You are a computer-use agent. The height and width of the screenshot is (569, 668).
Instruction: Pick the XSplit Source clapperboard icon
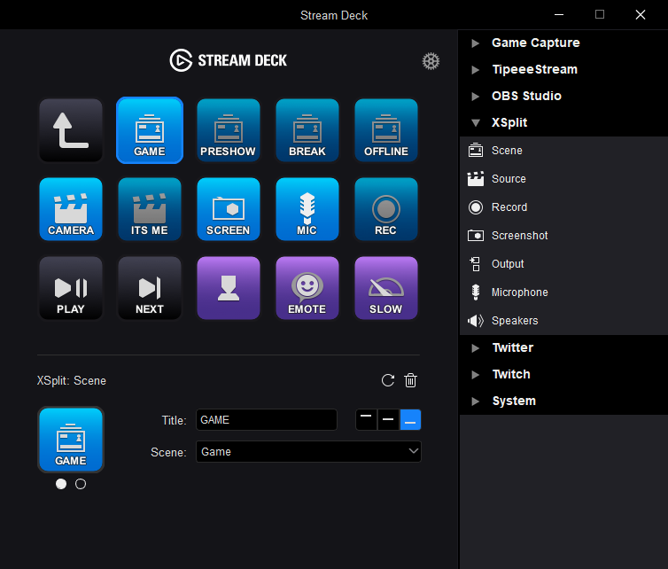coord(476,179)
